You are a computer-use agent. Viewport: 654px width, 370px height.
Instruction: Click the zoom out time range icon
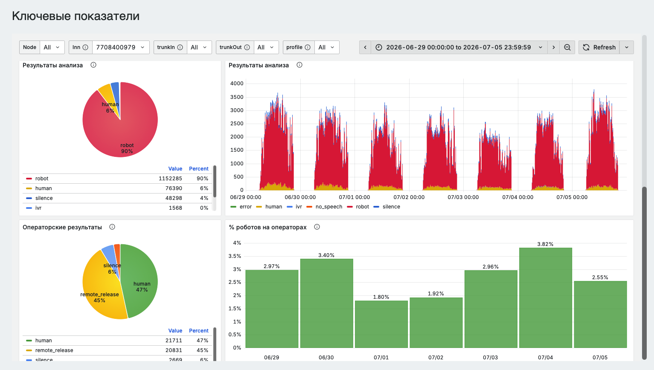(x=567, y=47)
